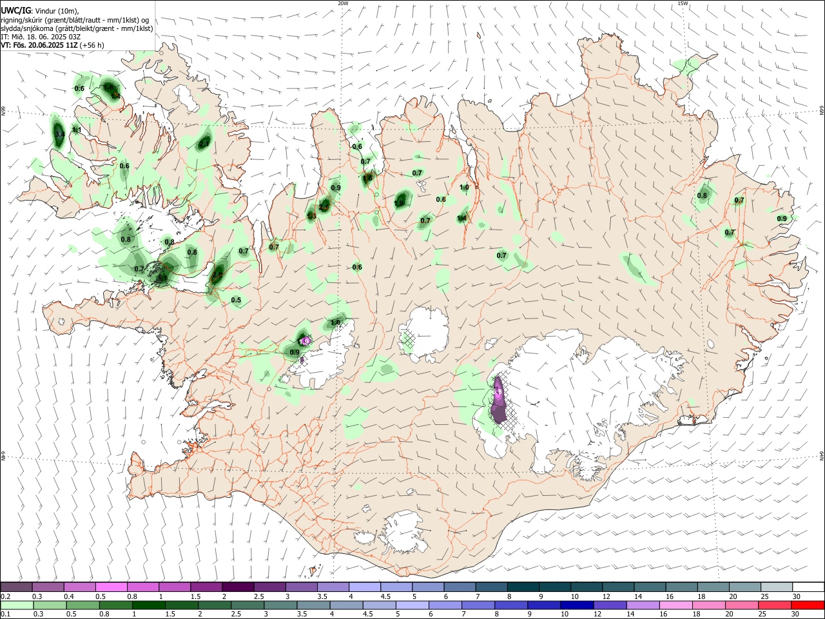
Task: Click the pink snow marker beside the 0.9 value
Action: (306, 340)
